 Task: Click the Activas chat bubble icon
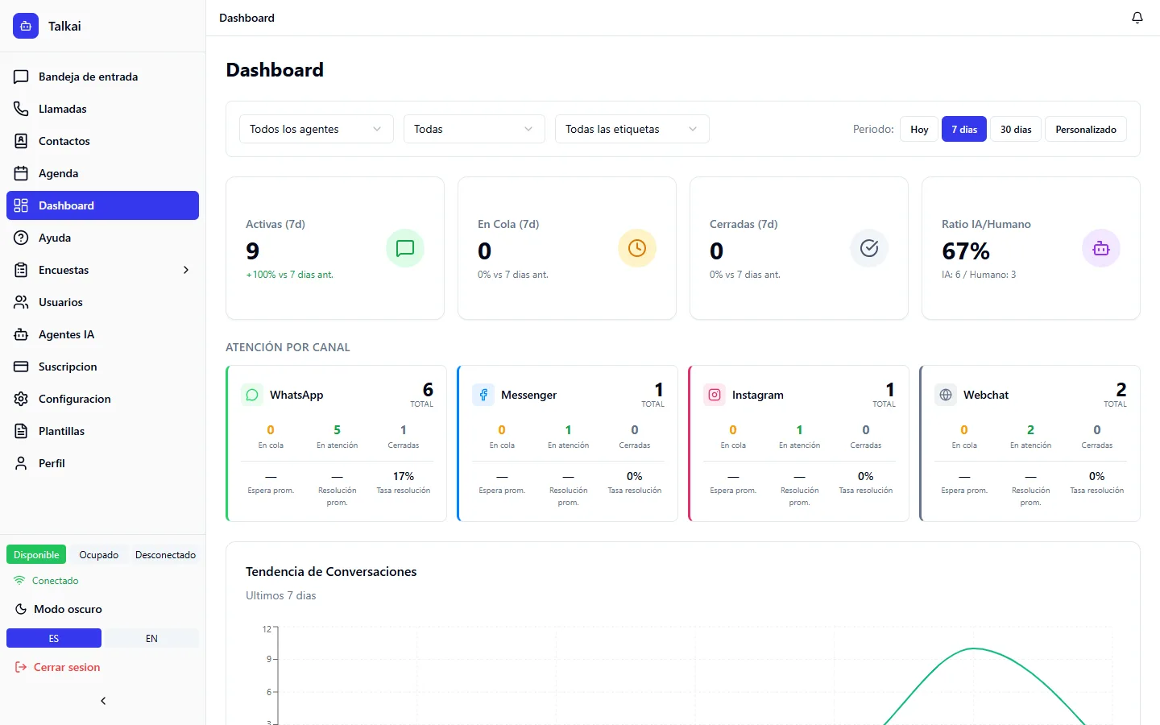tap(405, 248)
